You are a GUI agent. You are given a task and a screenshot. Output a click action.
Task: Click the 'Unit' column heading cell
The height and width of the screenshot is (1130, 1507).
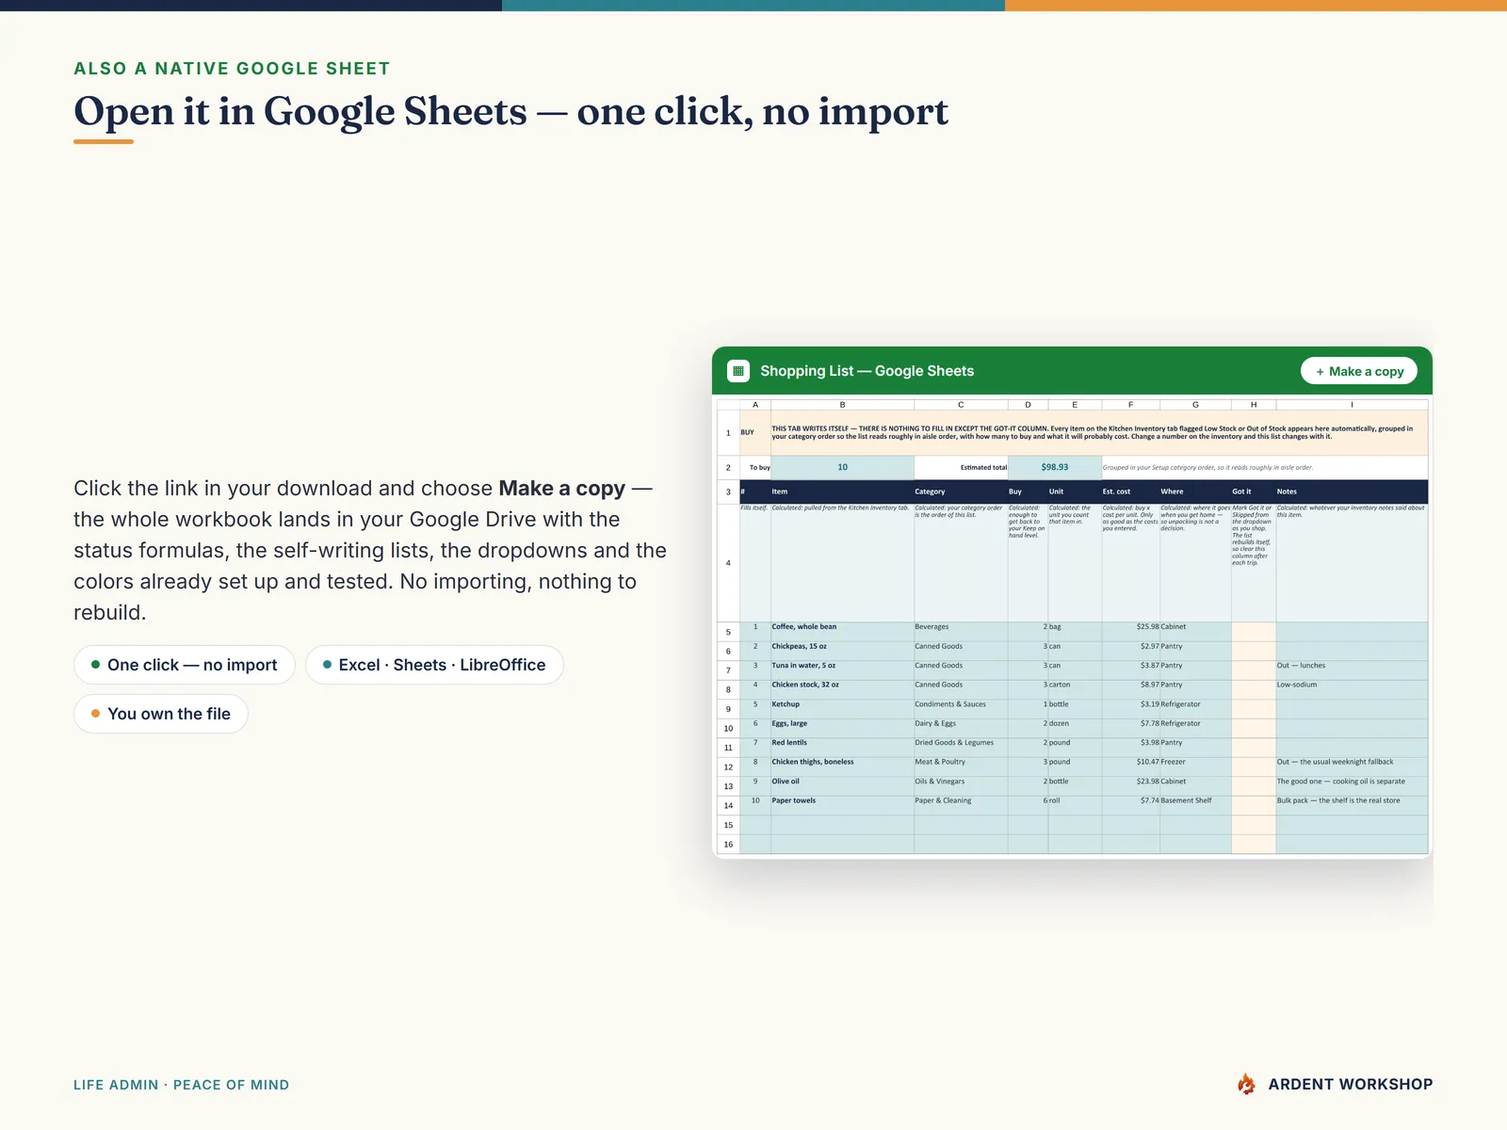click(x=1075, y=492)
